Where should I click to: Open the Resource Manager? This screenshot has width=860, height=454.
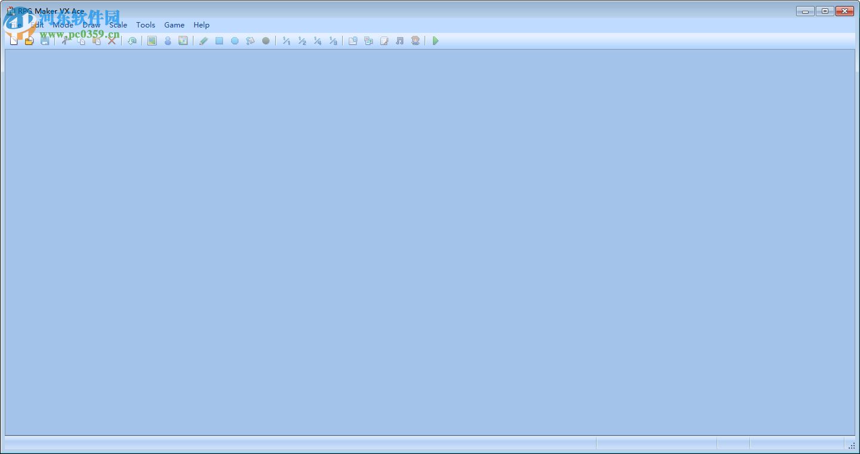coord(368,41)
